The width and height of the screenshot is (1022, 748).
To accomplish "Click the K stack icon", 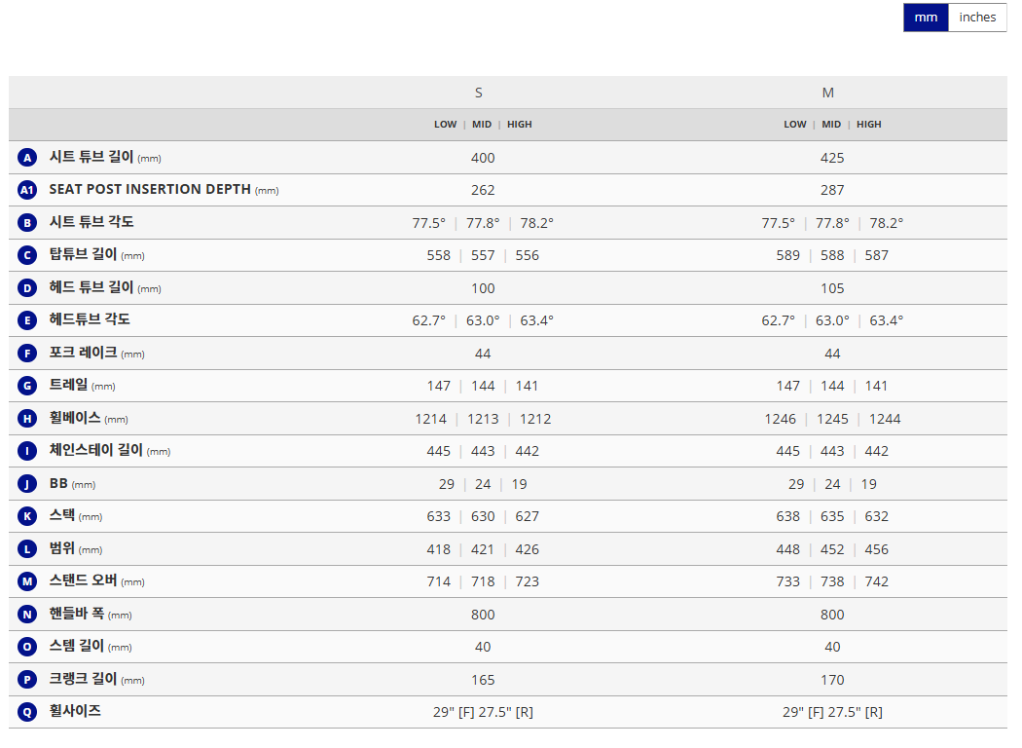I will tap(27, 516).
